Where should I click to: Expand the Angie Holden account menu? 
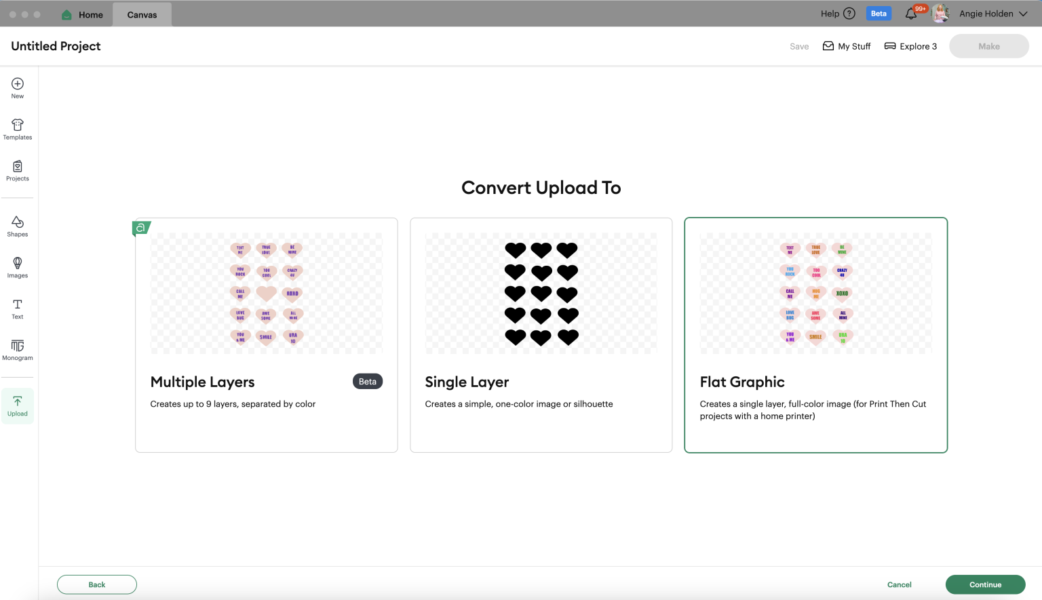coord(994,13)
